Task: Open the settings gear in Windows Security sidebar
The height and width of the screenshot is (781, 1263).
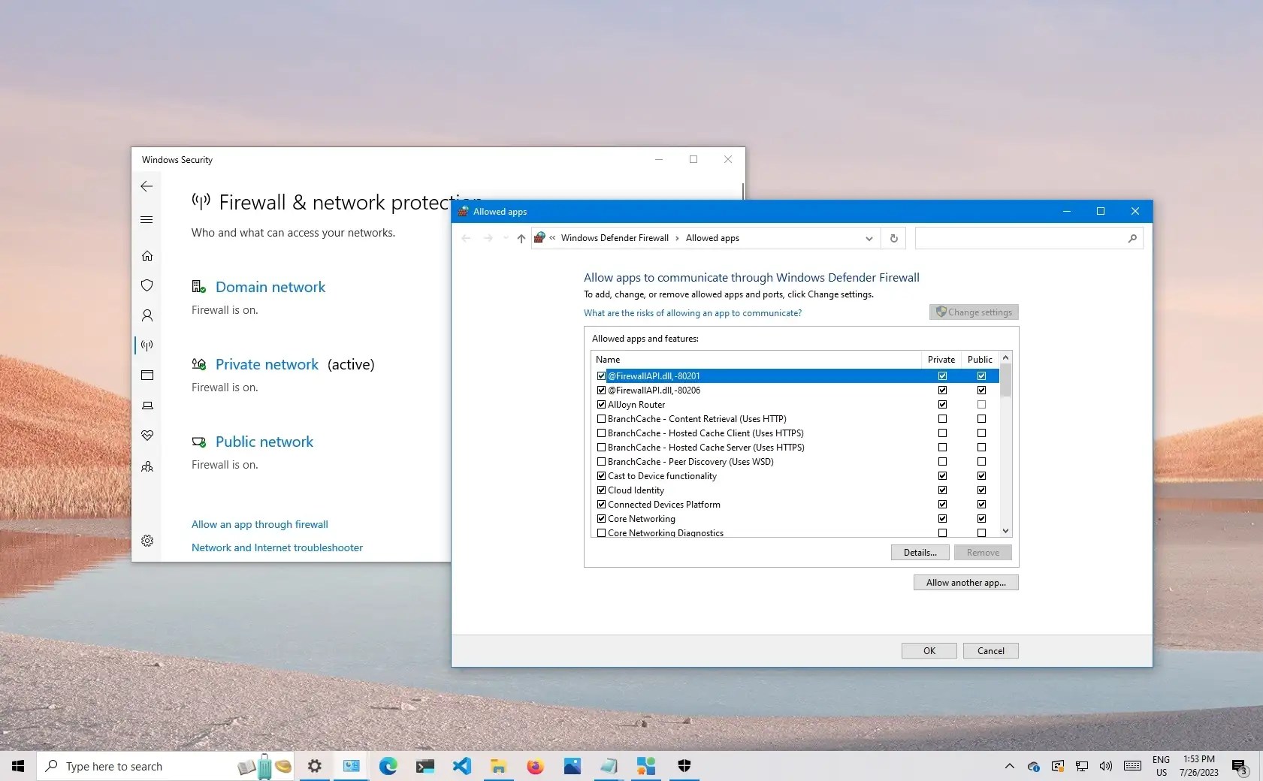Action: (147, 540)
